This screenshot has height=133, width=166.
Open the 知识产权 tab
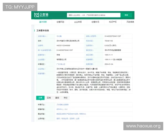pos(113,22)
